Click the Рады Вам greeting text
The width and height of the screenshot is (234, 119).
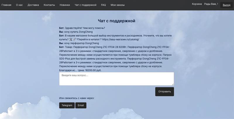(x=211, y=4)
